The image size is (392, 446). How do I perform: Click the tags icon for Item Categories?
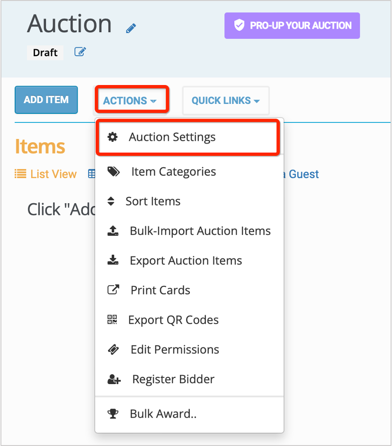point(114,172)
